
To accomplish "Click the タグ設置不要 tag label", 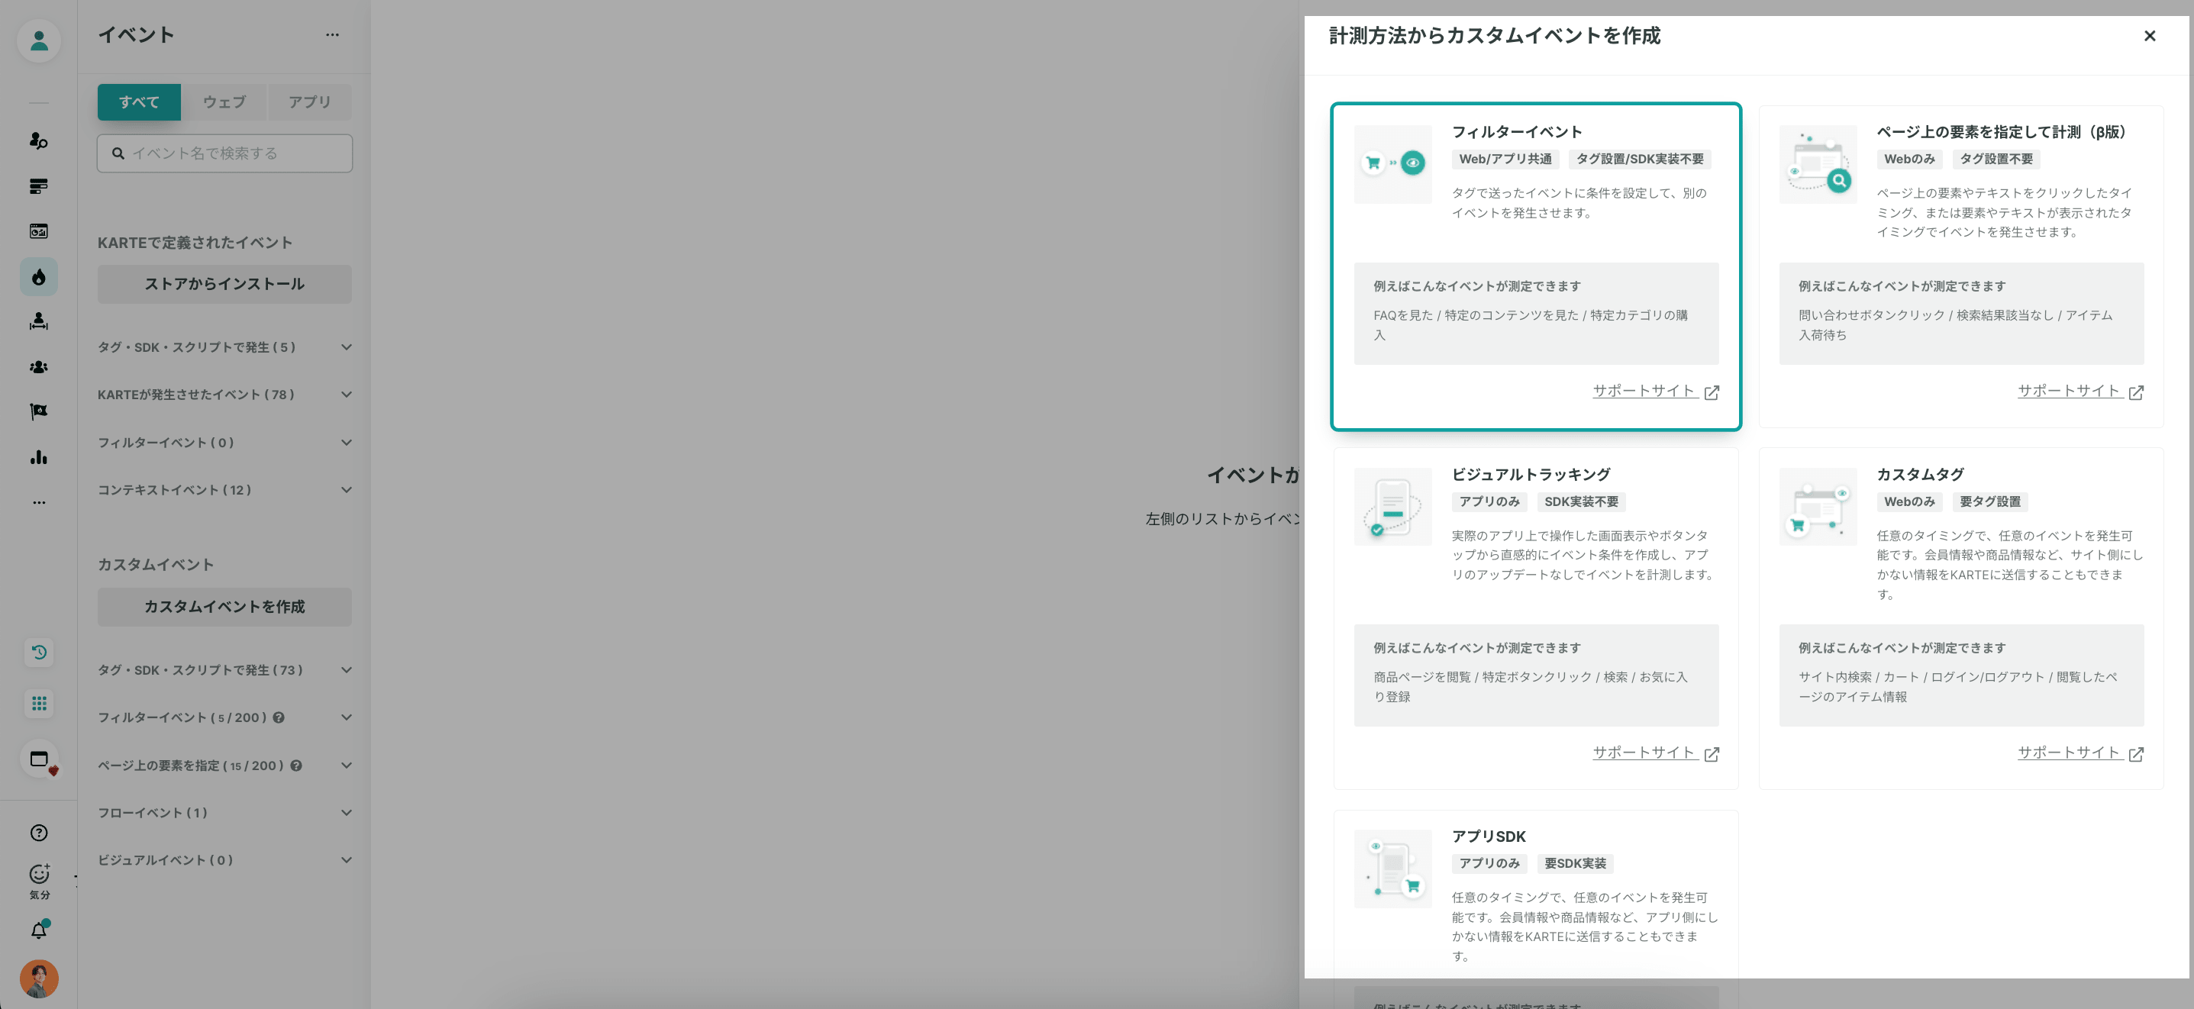I will (1996, 160).
